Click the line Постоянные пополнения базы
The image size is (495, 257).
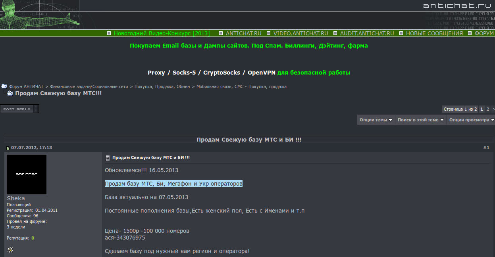tap(205, 211)
